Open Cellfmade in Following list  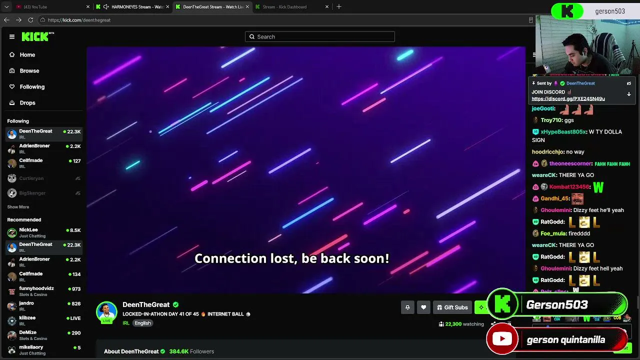(44, 163)
